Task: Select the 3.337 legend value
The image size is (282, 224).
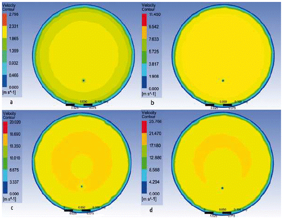Action: tap(14, 182)
